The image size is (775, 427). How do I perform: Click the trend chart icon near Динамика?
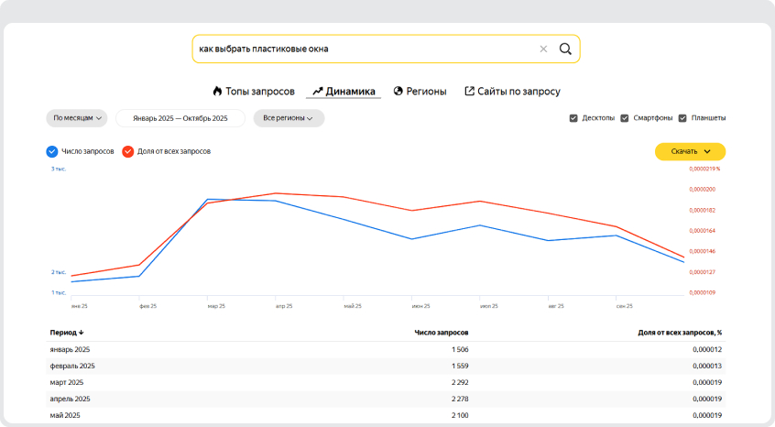tap(317, 92)
